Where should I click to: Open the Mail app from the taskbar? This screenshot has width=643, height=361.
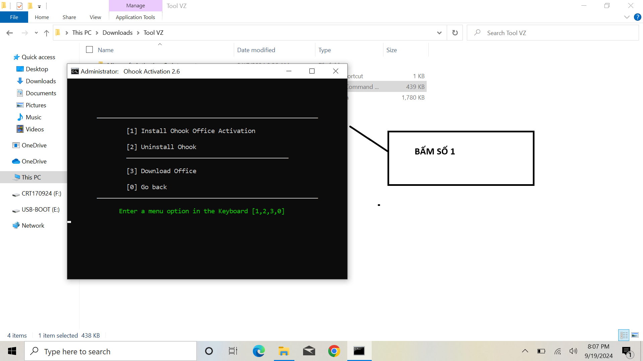pyautogui.click(x=309, y=351)
